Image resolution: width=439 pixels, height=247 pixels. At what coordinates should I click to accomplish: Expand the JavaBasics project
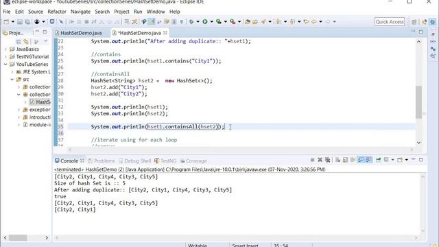pos(5,49)
